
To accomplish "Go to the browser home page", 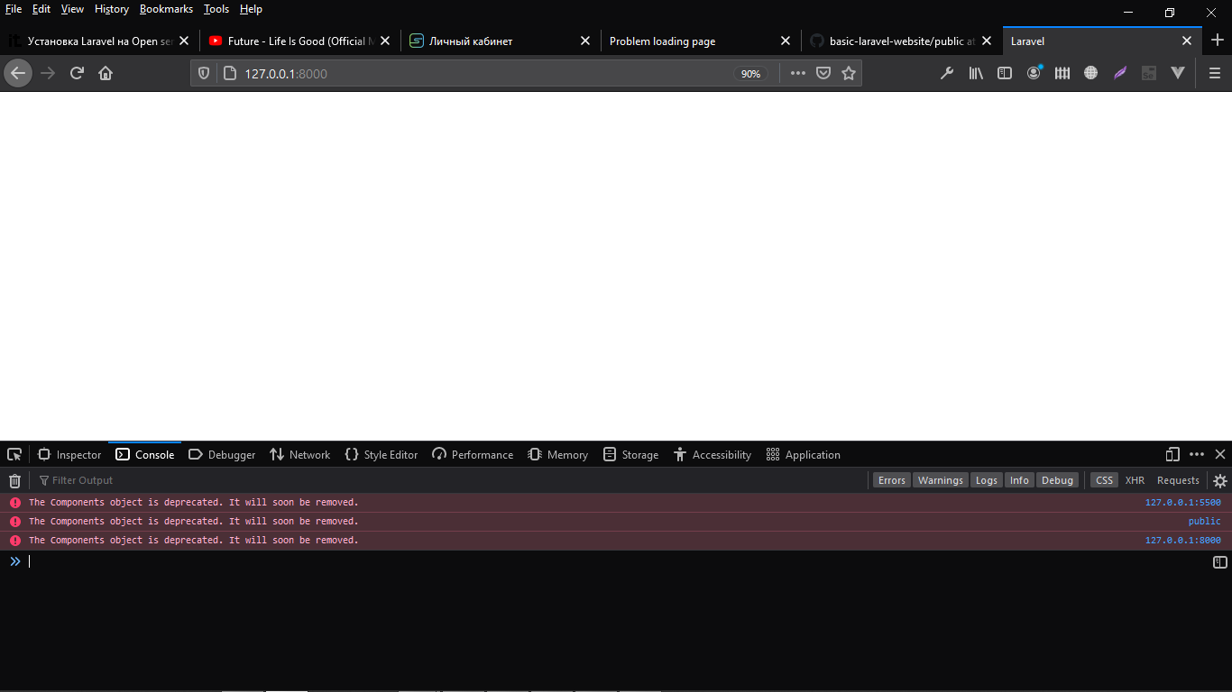I will [106, 73].
